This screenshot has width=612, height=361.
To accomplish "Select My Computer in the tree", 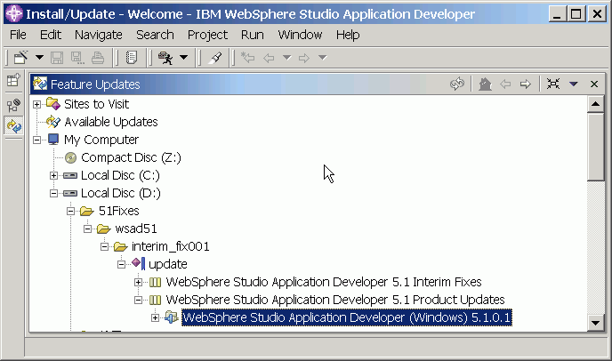I will coord(101,140).
